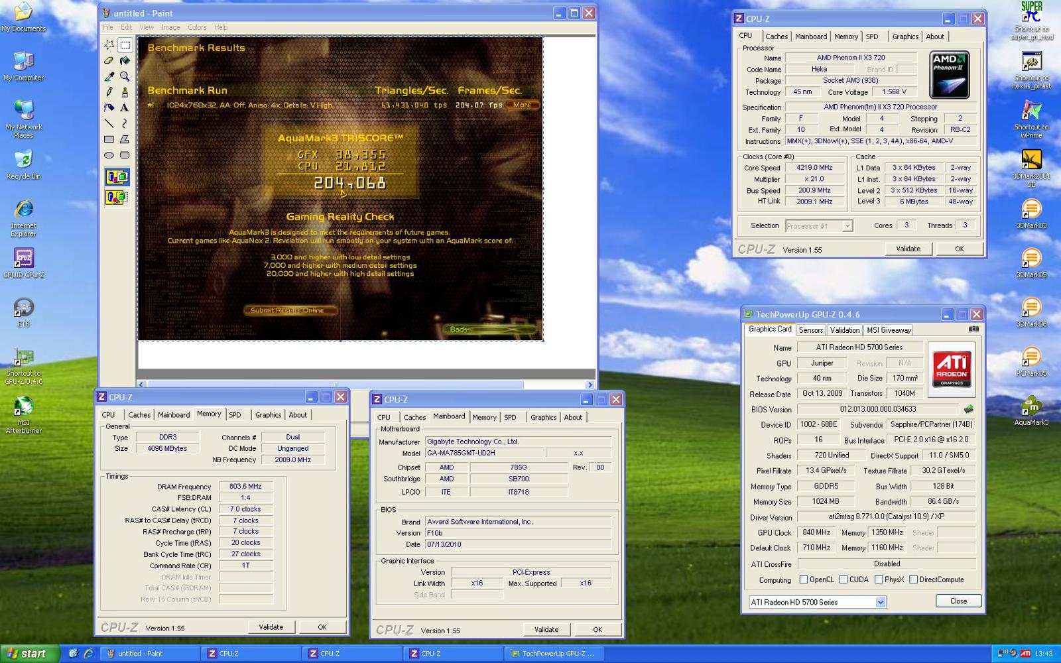Click the ATI Radeon HD 5700 Series name field
Screen dimensions: 1061x663
click(x=859, y=347)
